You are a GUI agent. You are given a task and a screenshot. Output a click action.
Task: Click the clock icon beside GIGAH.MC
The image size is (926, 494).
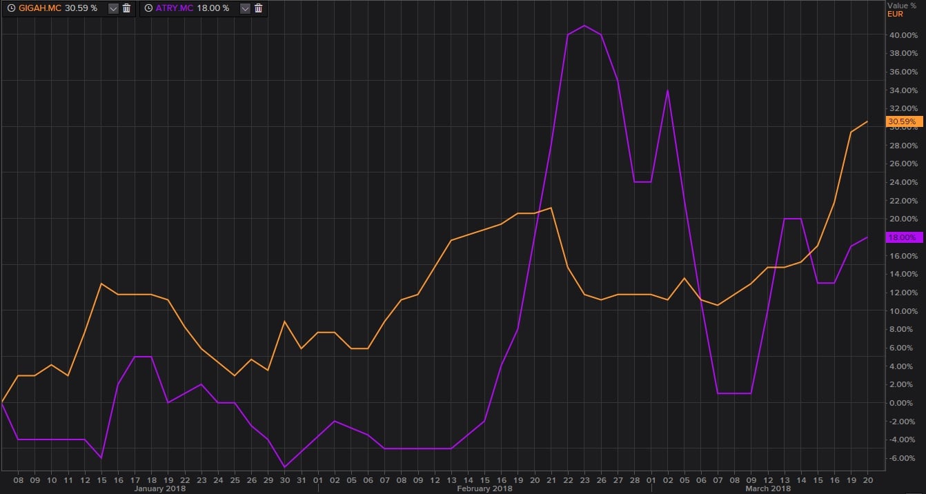click(x=11, y=8)
